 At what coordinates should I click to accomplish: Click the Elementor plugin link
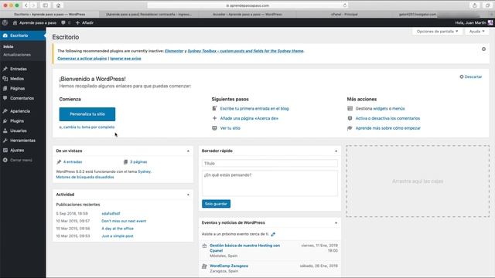click(x=174, y=51)
